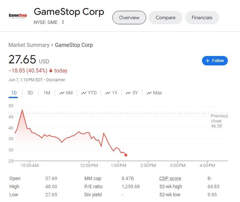Click the CDP score label
240x202 pixels.
click(170, 178)
